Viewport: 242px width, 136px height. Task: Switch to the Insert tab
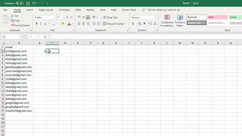(29, 10)
